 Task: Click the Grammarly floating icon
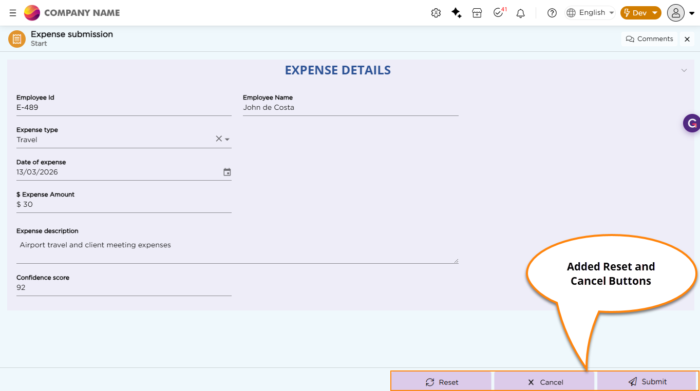pyautogui.click(x=692, y=123)
